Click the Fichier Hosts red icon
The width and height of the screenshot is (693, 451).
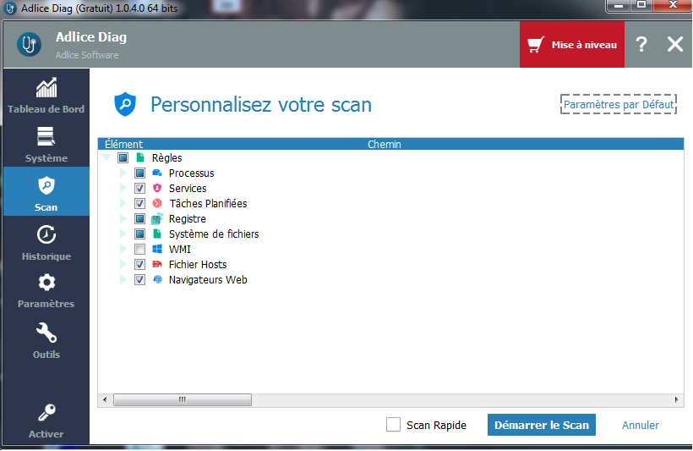pyautogui.click(x=157, y=264)
